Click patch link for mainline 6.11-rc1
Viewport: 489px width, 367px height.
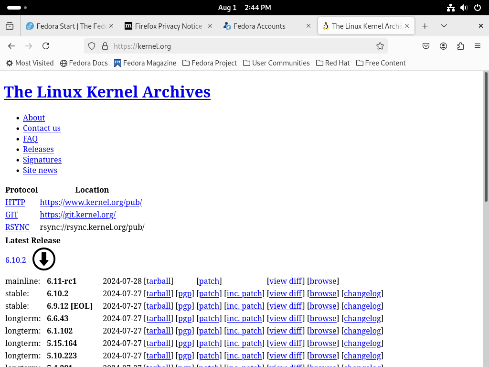tap(209, 281)
